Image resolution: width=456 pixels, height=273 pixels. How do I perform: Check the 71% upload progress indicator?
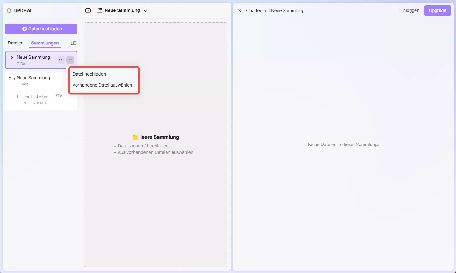click(x=59, y=96)
